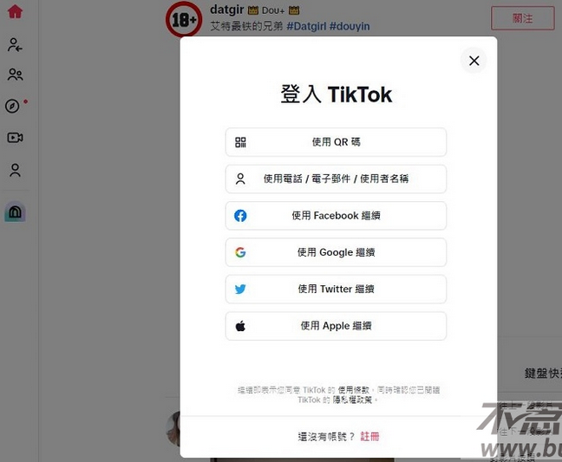Screen dimensions: 562x462
Task: Click the 關注 follow button
Action: [523, 18]
